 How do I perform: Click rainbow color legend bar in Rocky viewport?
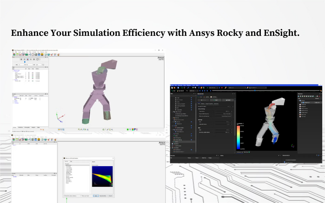pyautogui.click(x=239, y=137)
